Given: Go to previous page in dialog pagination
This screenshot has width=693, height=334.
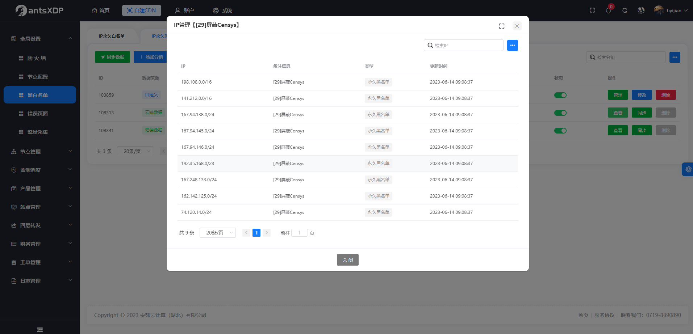Looking at the screenshot, I should click(x=246, y=233).
